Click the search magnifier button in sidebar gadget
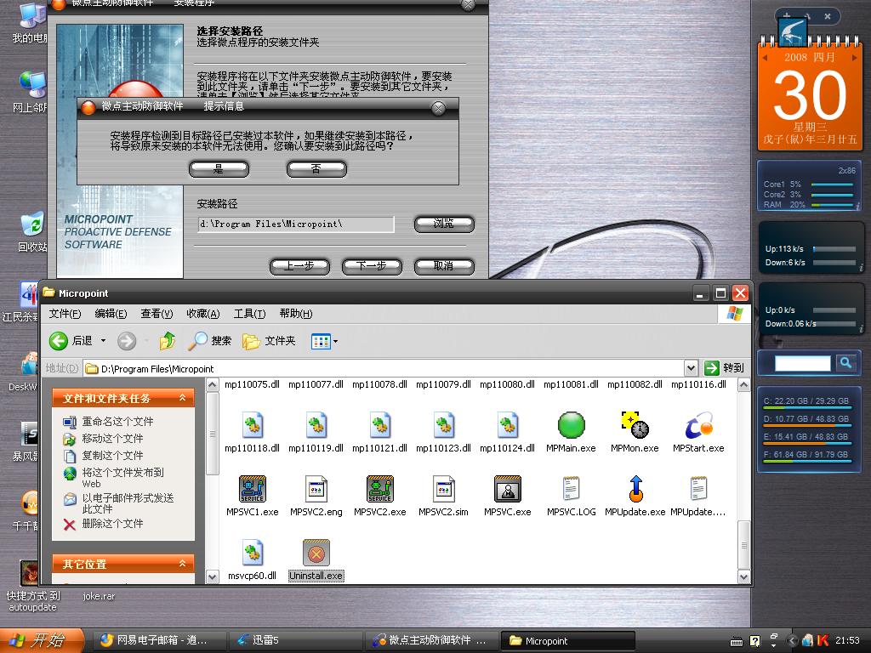The width and height of the screenshot is (871, 653). [845, 363]
